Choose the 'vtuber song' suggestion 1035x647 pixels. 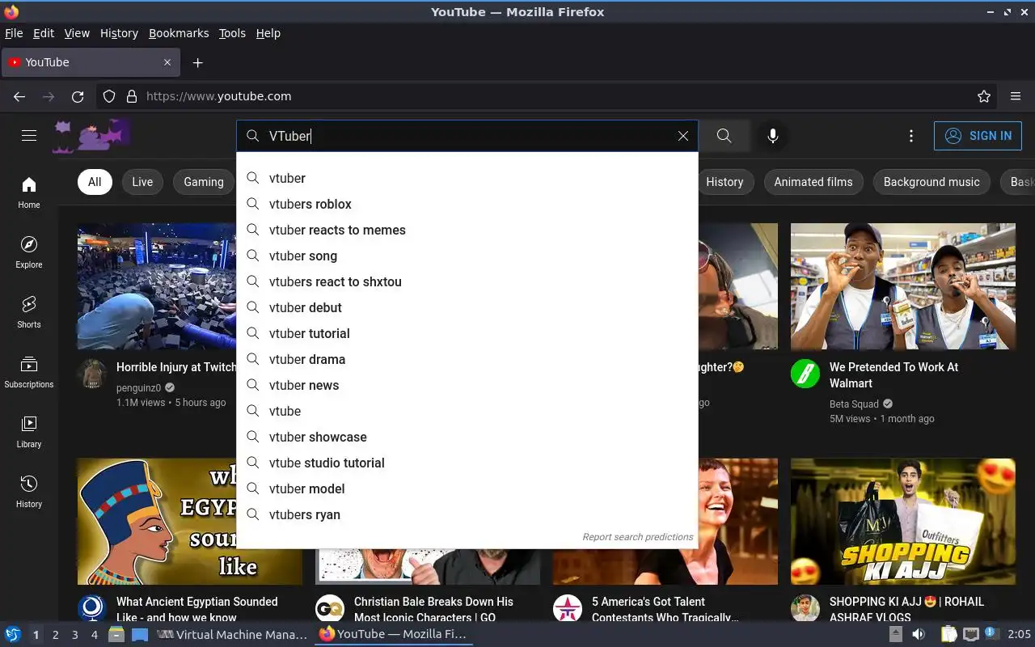(467, 256)
